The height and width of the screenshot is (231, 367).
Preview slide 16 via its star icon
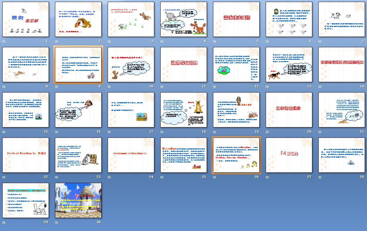(x=56, y=132)
